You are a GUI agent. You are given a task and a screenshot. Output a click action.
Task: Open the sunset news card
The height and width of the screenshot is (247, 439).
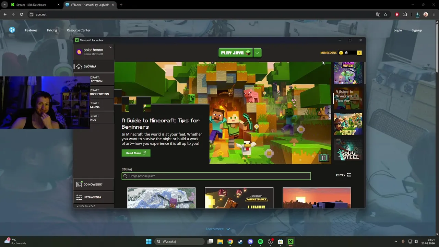[317, 198]
